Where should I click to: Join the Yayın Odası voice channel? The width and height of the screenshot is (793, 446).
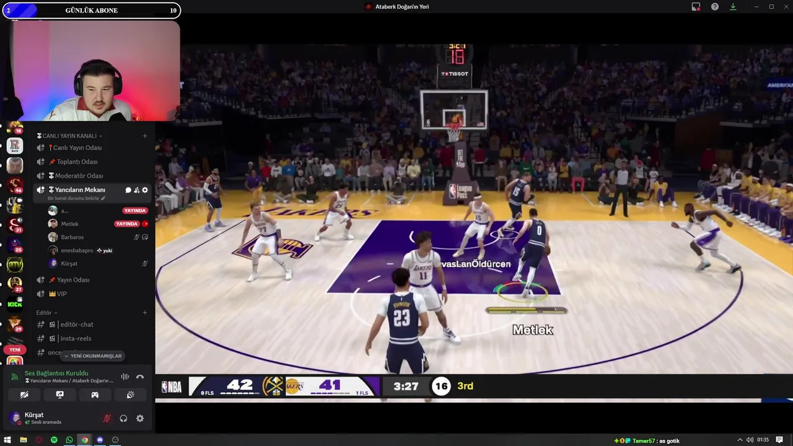[x=93, y=280]
